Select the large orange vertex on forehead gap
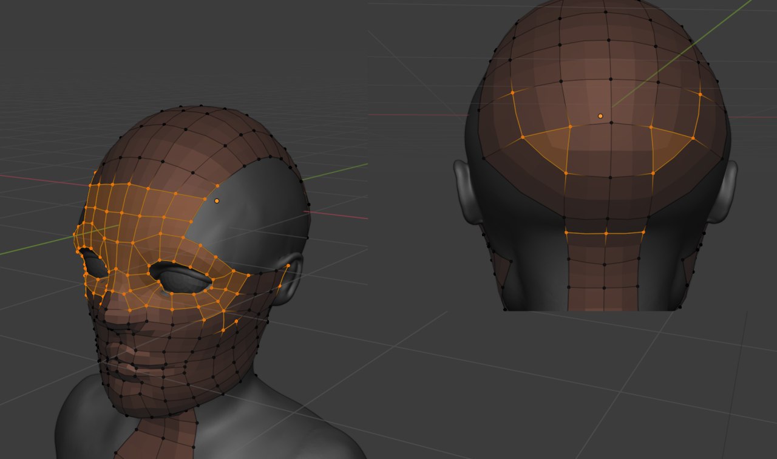 coord(217,201)
